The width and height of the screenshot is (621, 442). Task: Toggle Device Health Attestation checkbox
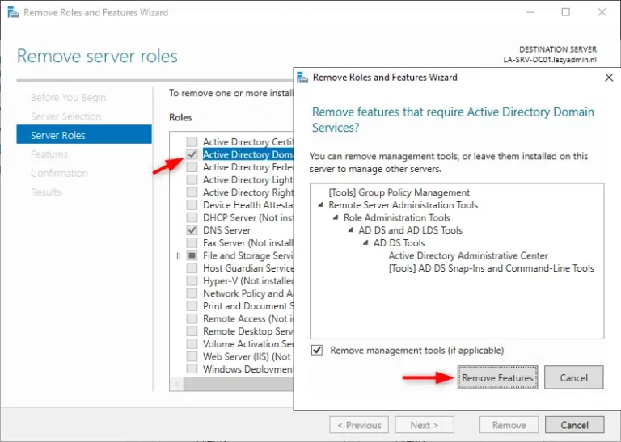point(192,205)
